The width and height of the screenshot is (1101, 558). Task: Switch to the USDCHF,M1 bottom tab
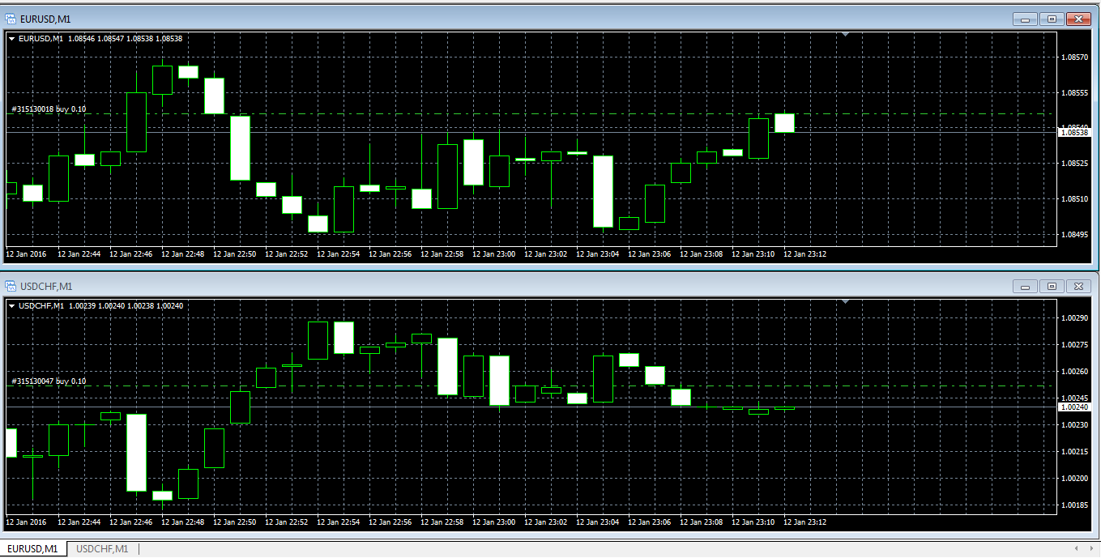pos(102,549)
